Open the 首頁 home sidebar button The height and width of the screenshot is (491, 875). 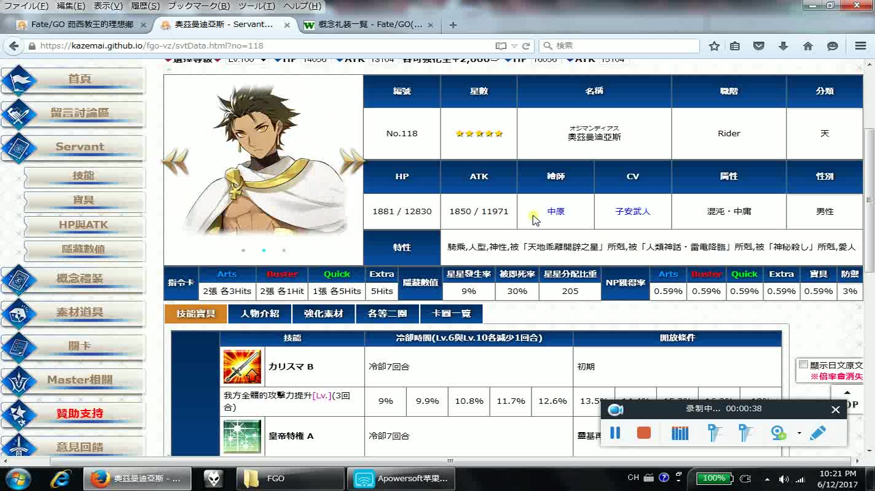(73, 80)
